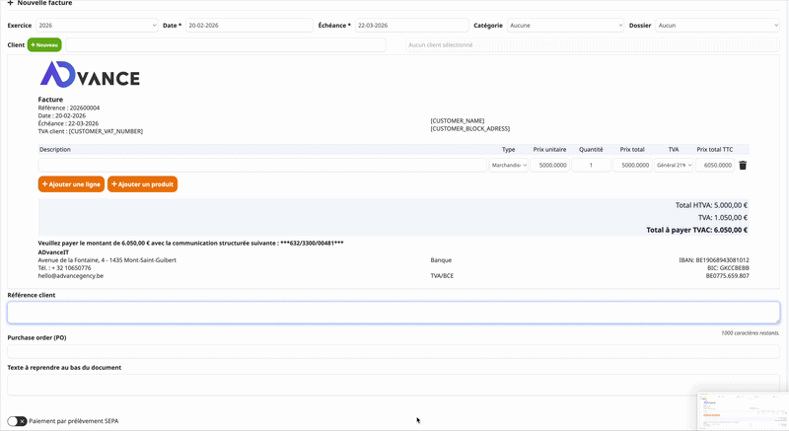The height and width of the screenshot is (431, 789).
Task: Expand the Catégorie dropdown
Action: tap(565, 26)
